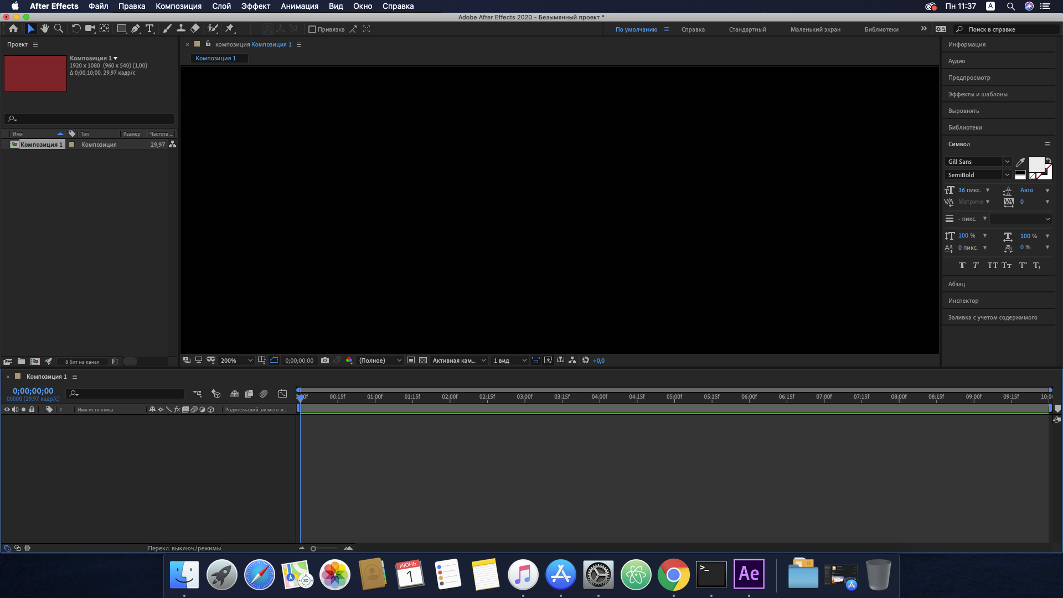Select the Rectangle shape tool

pyautogui.click(x=122, y=29)
